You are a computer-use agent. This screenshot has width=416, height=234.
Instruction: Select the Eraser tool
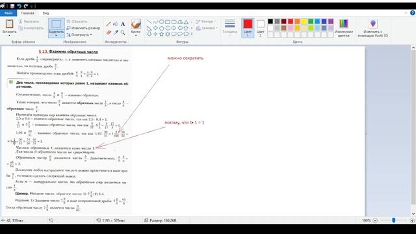tap(109, 32)
